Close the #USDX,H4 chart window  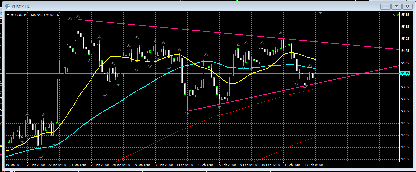click(x=407, y=6)
